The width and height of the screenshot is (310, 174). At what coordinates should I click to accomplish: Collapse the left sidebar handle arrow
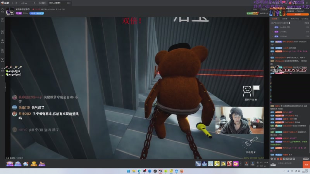tap(5, 87)
